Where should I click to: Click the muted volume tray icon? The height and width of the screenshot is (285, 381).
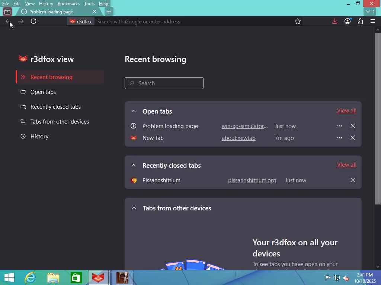tap(346, 278)
